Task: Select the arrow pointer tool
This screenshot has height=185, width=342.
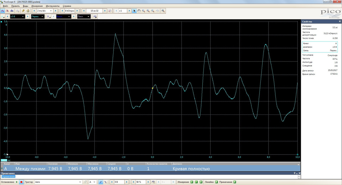Action: click(134, 11)
